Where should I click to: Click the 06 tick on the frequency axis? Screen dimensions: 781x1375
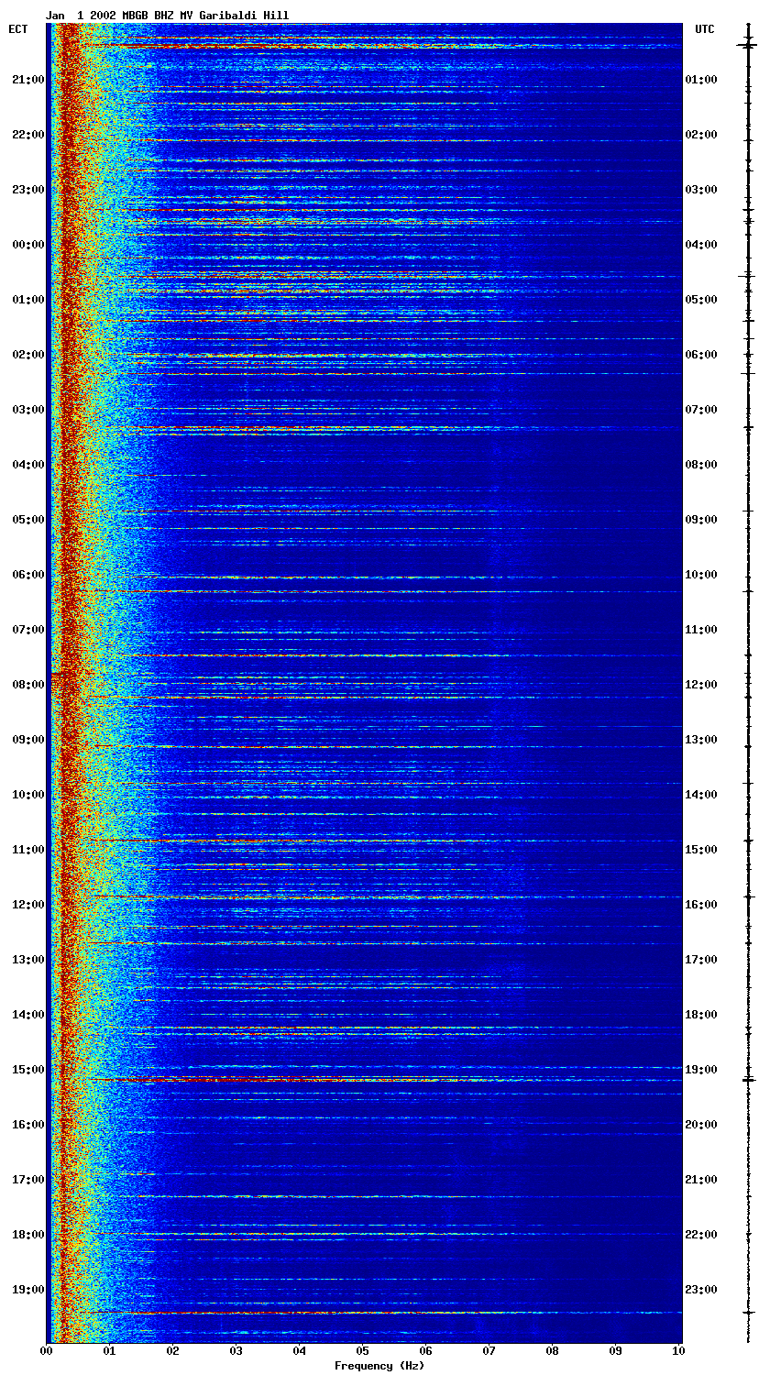[x=426, y=1350]
